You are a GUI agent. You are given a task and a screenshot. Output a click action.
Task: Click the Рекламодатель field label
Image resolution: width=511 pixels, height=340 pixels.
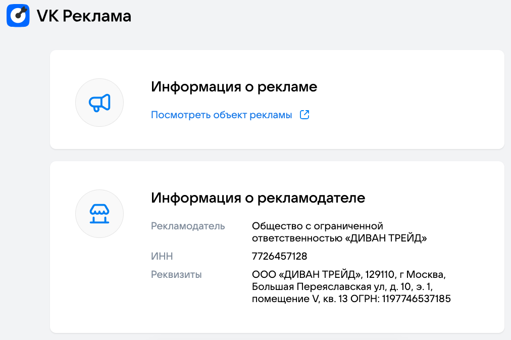click(188, 226)
